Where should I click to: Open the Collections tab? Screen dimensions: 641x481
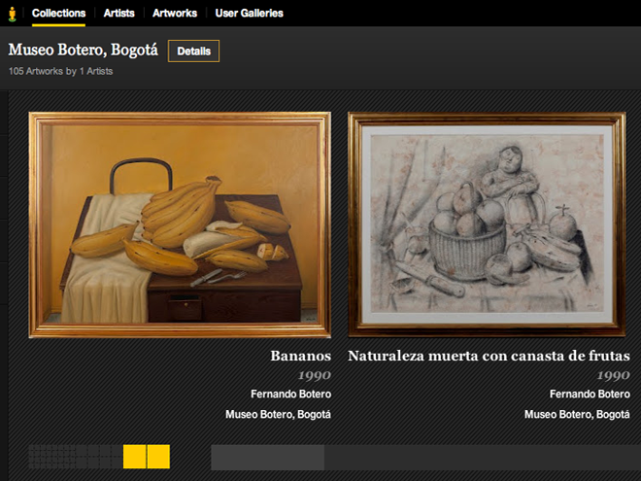[58, 14]
